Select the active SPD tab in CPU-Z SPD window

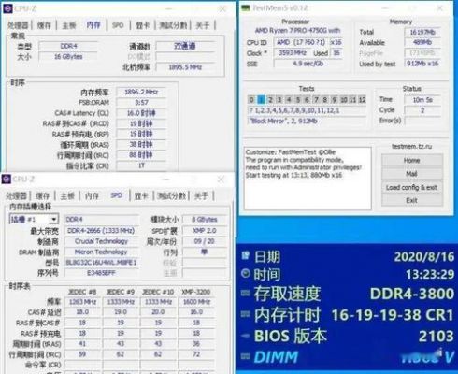click(116, 195)
